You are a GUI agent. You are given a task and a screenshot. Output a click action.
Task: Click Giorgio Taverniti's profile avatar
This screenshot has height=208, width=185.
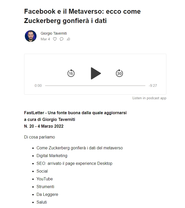coord(31,36)
